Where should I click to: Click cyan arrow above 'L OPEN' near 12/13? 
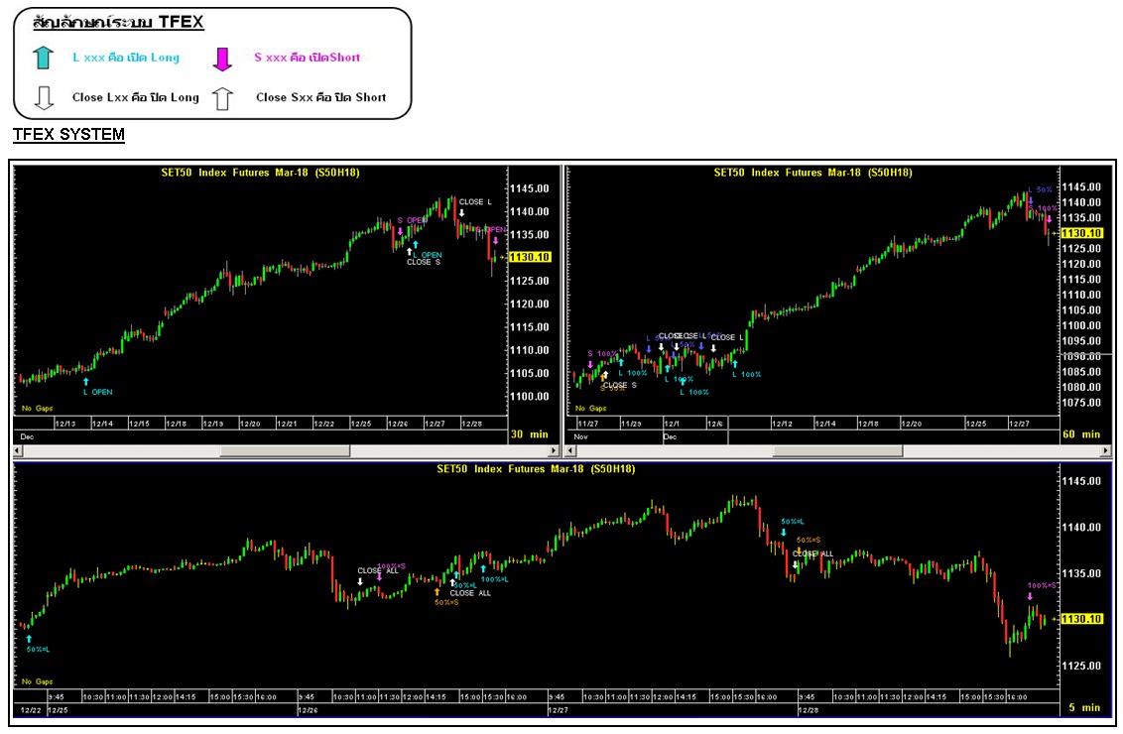point(86,382)
